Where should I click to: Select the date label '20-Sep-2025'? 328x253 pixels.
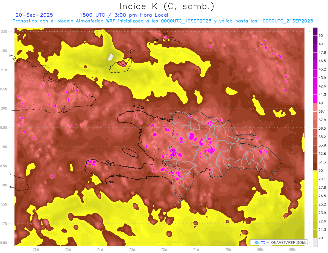tap(34, 15)
